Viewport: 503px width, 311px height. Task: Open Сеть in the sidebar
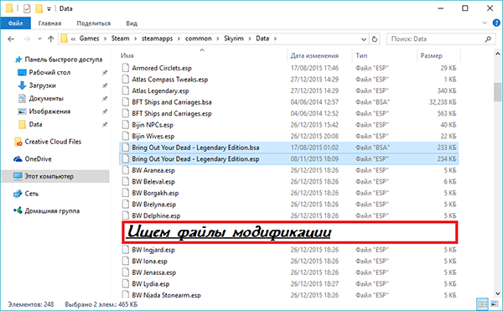(32, 194)
